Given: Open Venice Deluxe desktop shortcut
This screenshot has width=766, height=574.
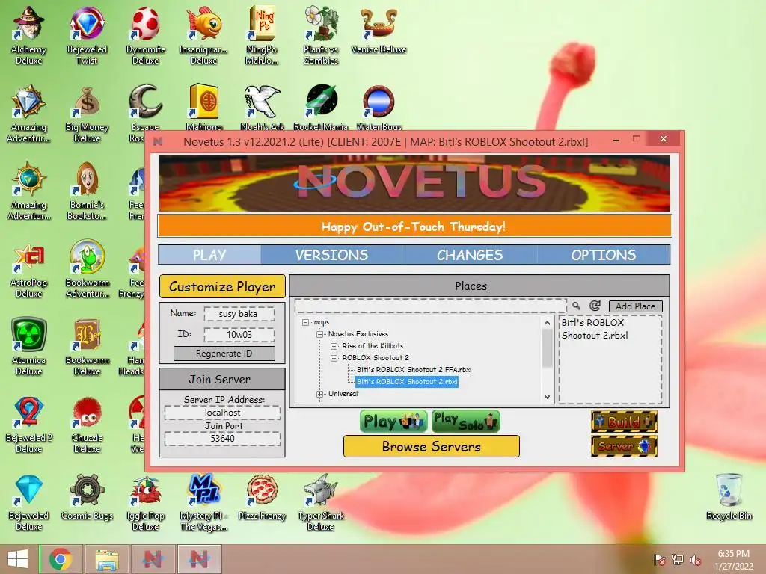Looking at the screenshot, I should click(379, 30).
